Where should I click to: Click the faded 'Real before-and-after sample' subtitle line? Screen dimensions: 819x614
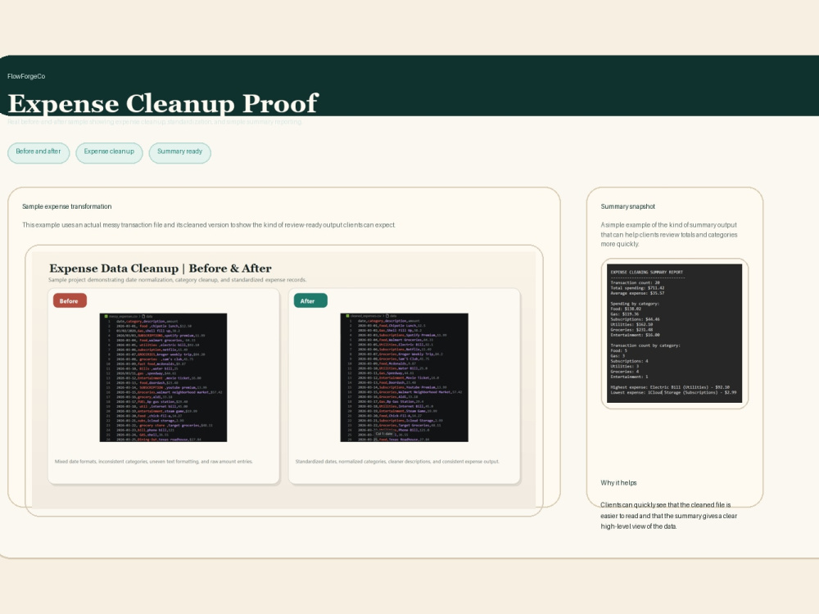click(155, 122)
